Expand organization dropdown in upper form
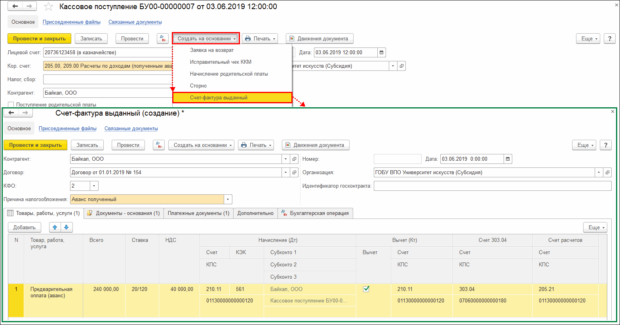This screenshot has width=620, height=325. point(393,66)
